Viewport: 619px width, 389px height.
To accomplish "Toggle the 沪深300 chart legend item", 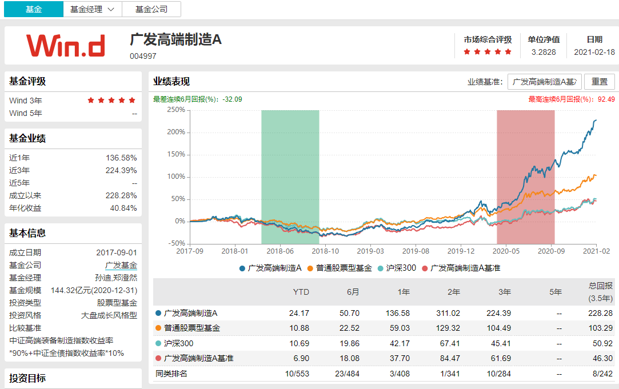I will click(397, 268).
